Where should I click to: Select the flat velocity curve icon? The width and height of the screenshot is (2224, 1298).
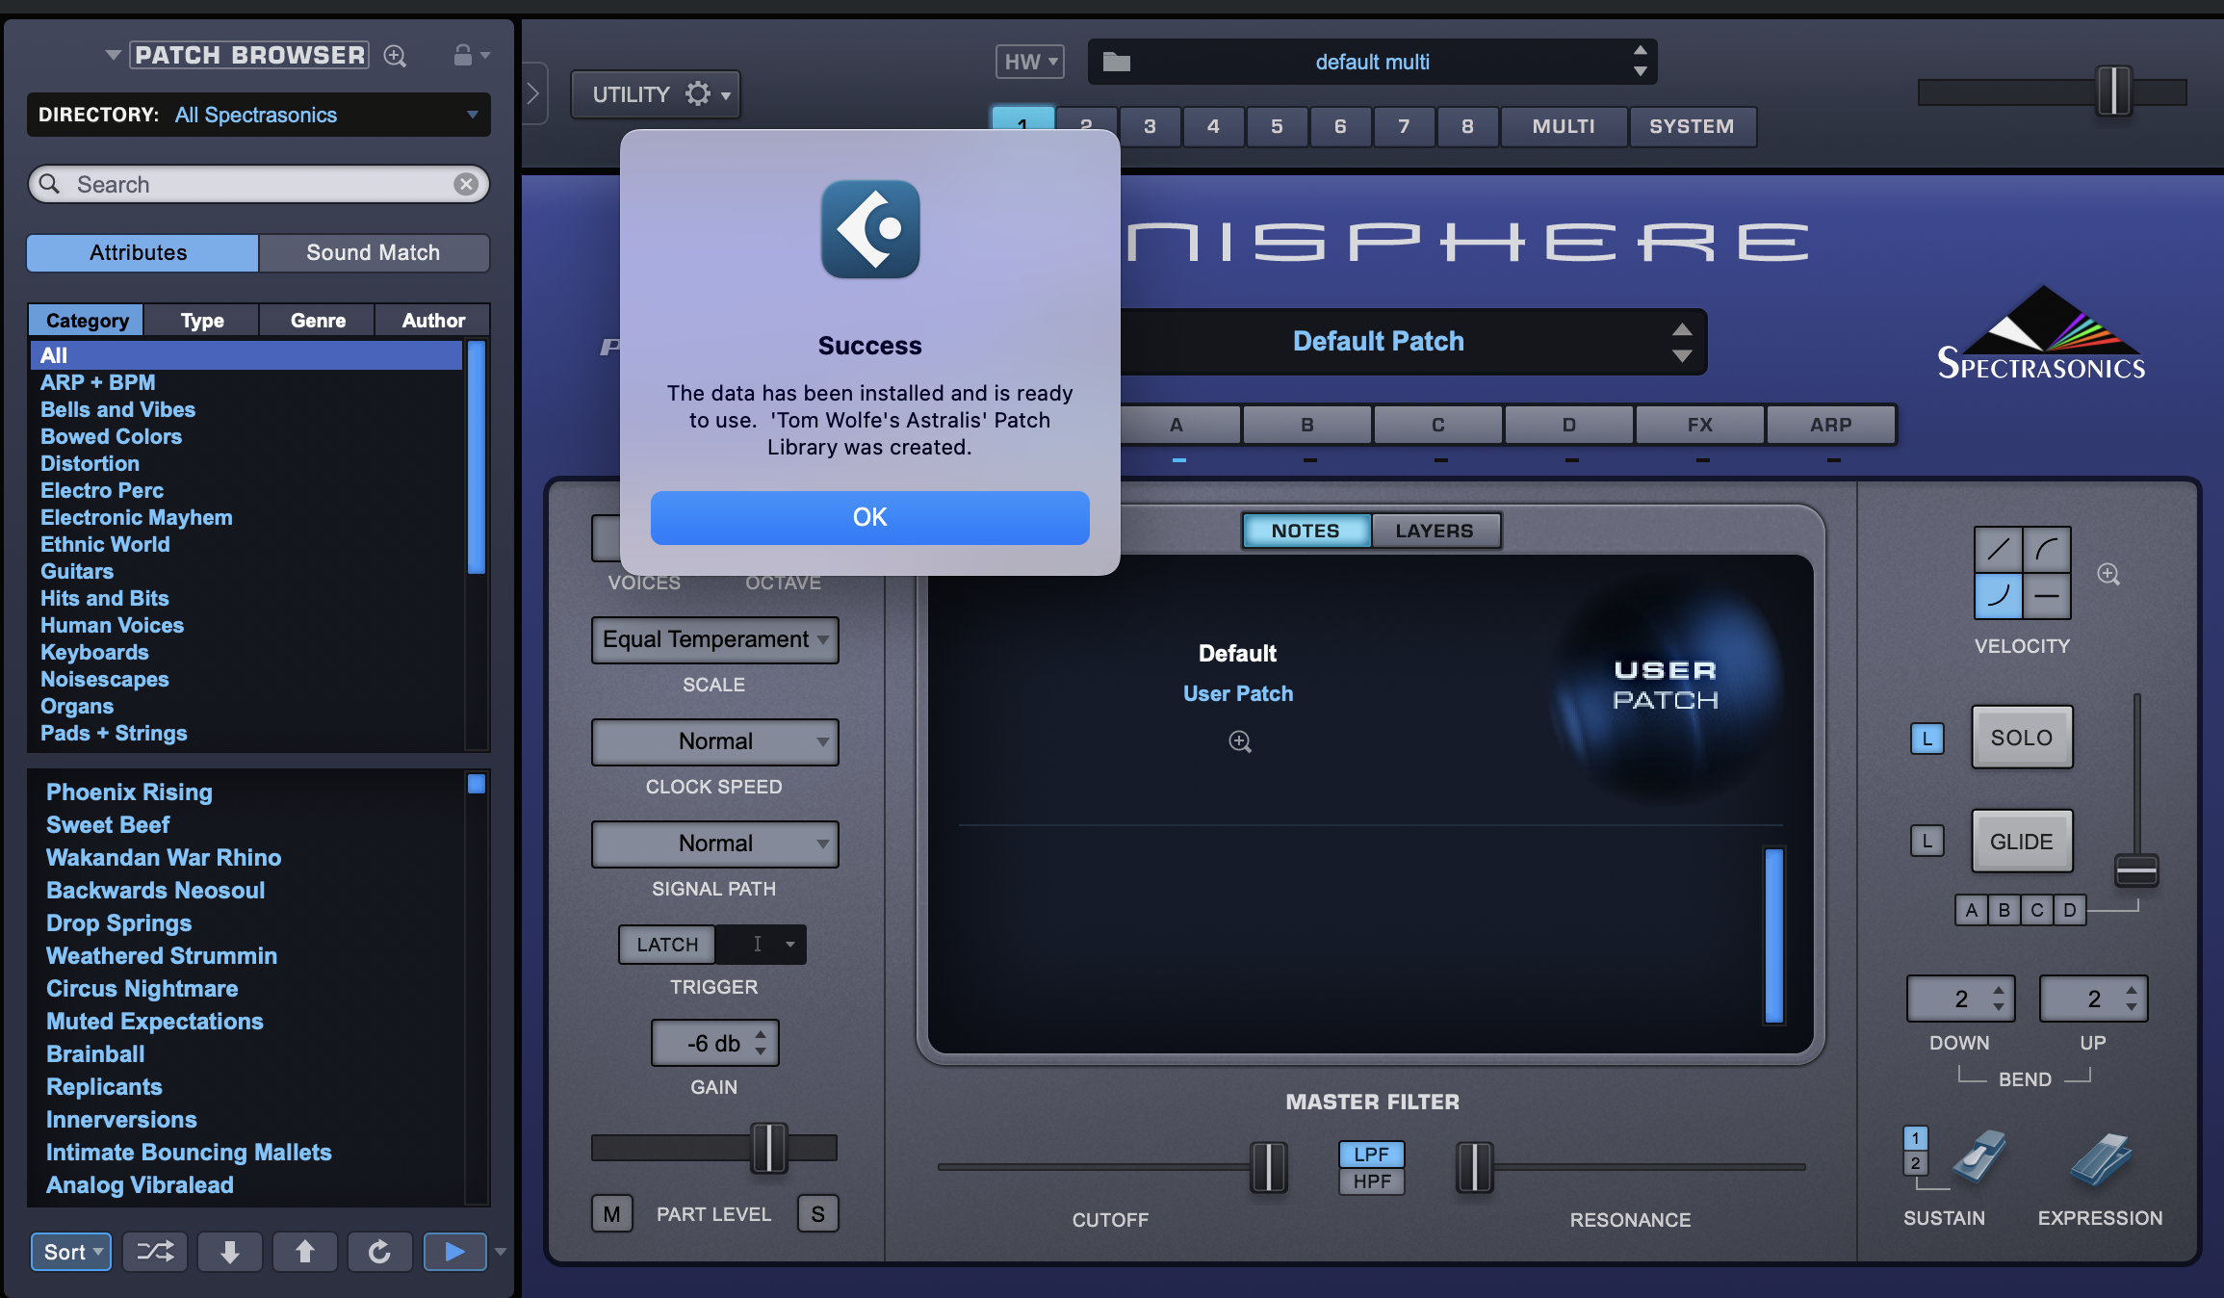(x=2047, y=596)
